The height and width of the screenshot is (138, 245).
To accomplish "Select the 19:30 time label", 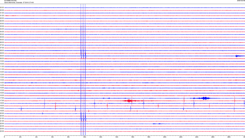I will click(x=2, y=111).
